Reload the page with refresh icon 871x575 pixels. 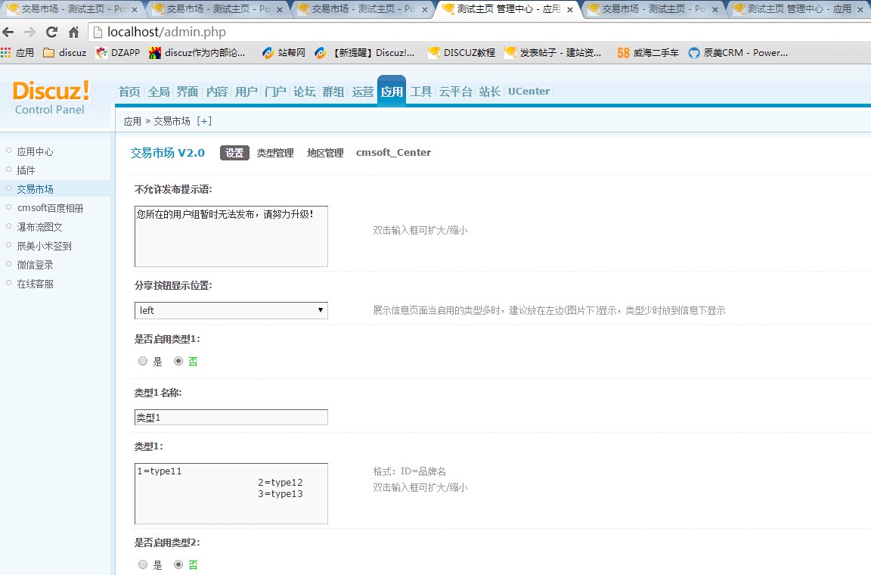pos(51,33)
